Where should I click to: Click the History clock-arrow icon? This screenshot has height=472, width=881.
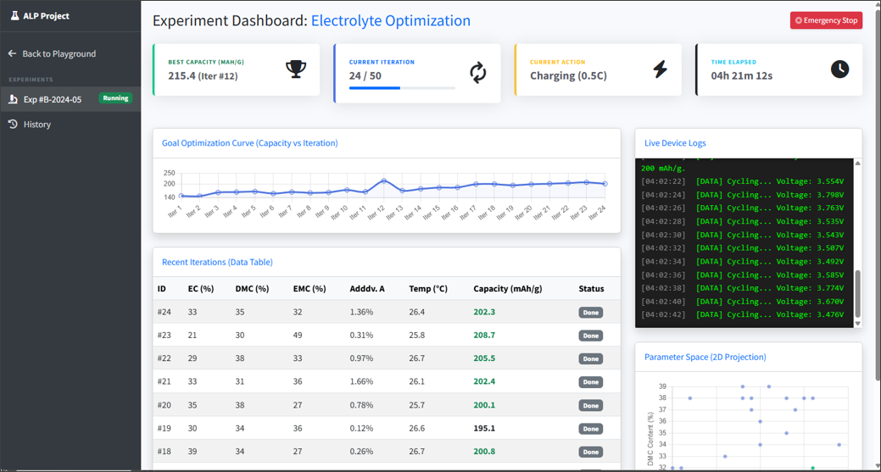[13, 125]
